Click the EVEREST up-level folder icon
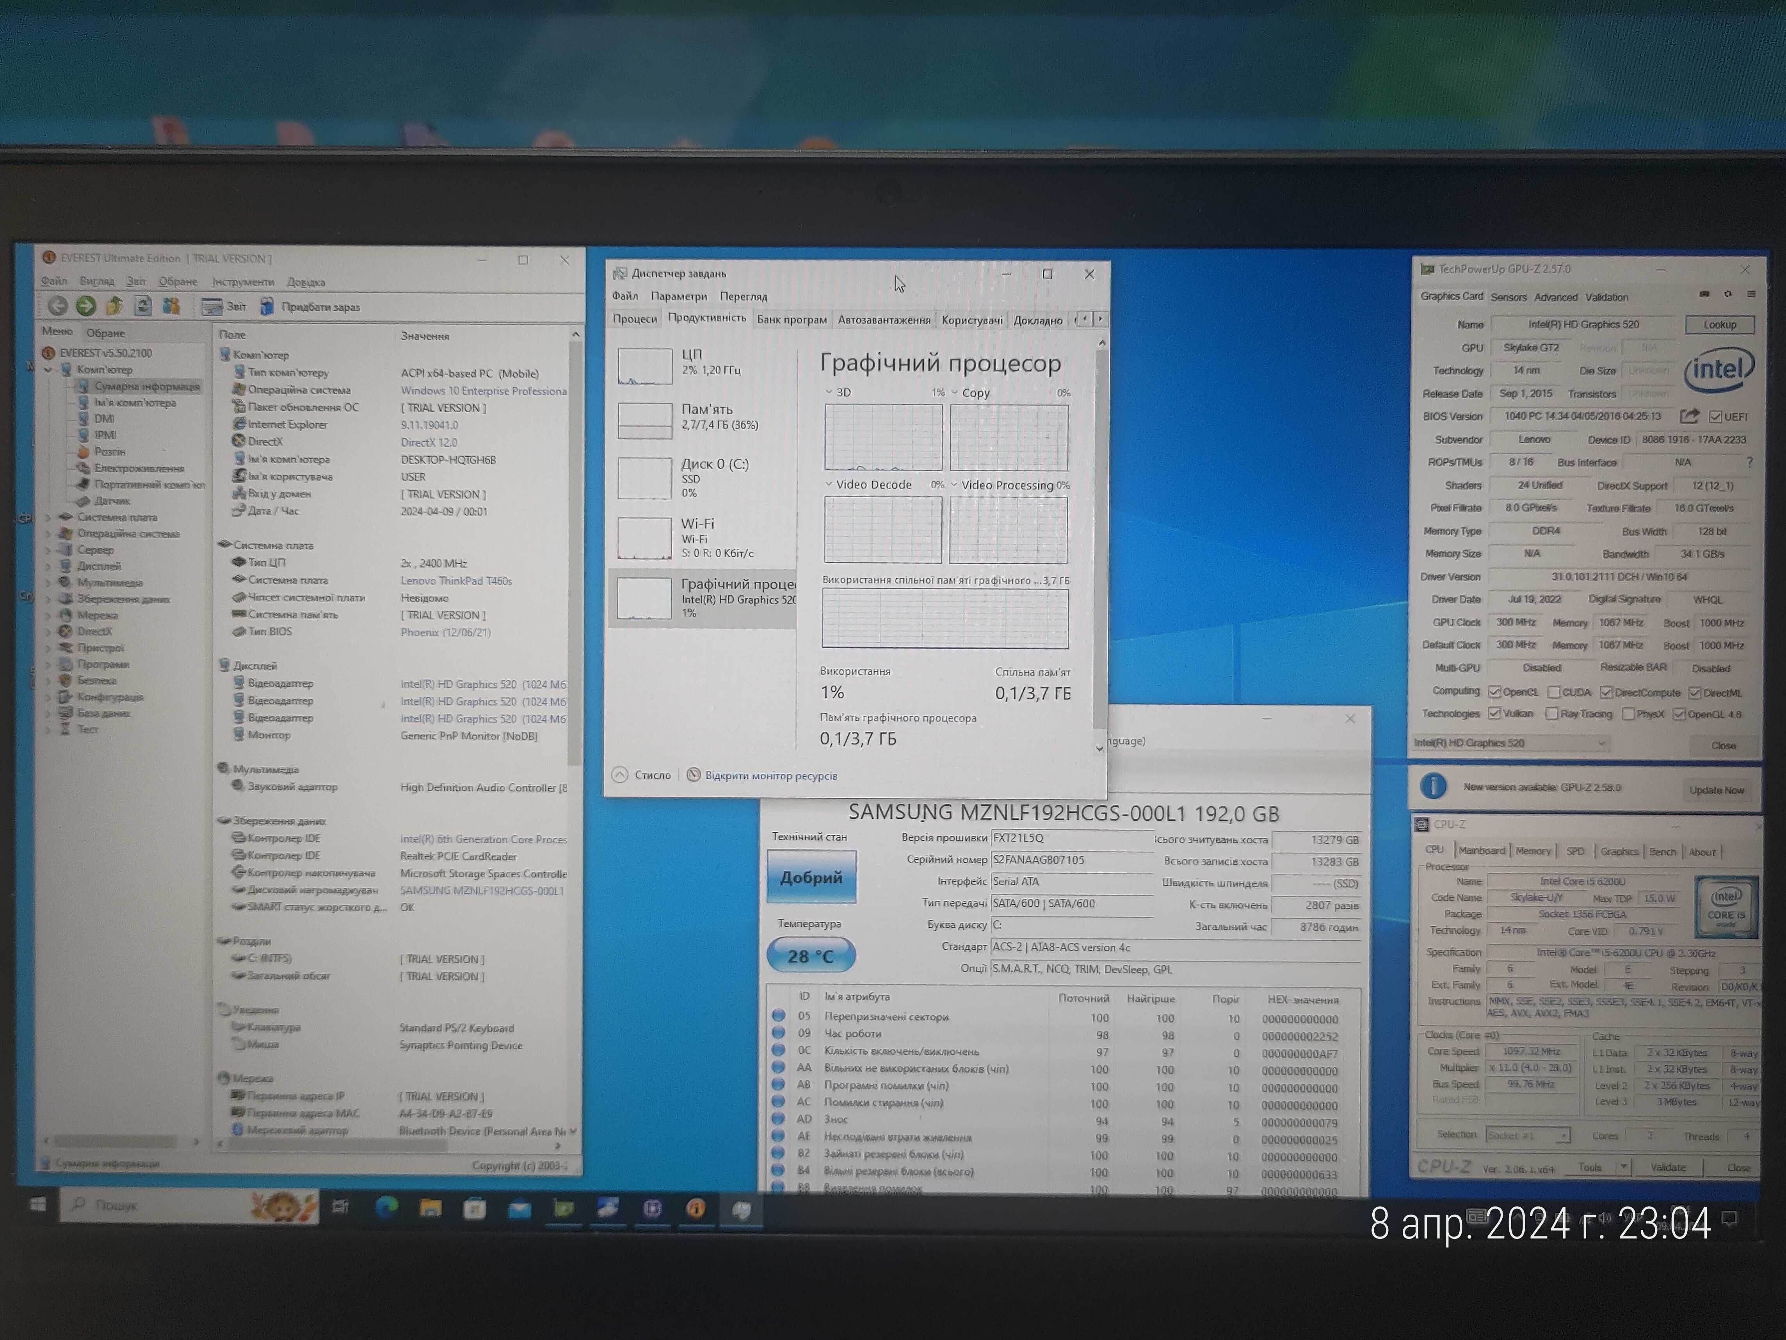This screenshot has height=1340, width=1786. click(114, 306)
